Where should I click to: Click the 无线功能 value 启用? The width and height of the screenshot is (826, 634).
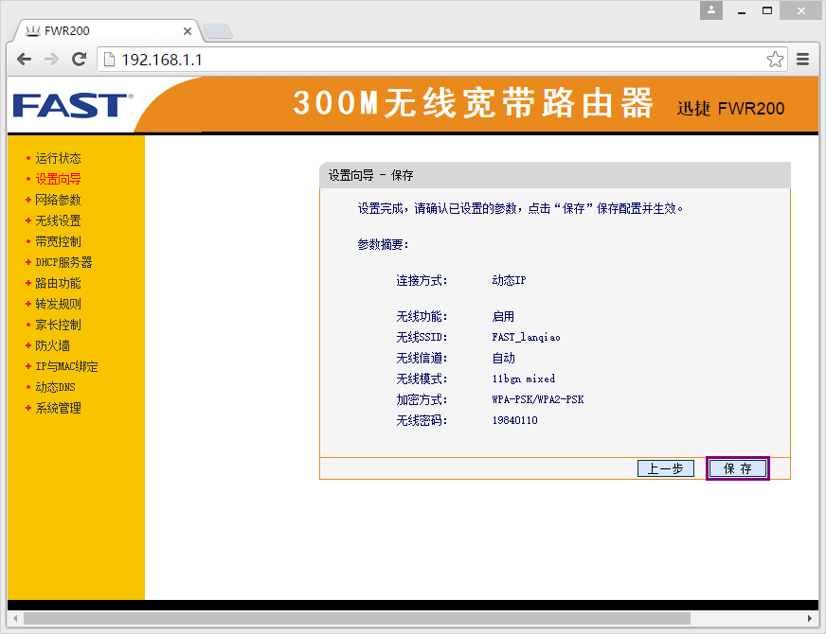pos(503,316)
